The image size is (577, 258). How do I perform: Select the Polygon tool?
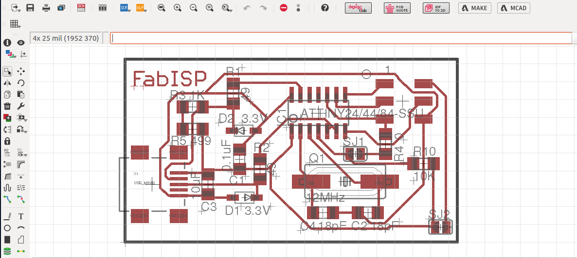(21, 240)
